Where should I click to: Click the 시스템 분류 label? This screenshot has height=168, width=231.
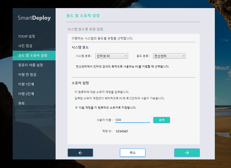pyautogui.click(x=84, y=56)
